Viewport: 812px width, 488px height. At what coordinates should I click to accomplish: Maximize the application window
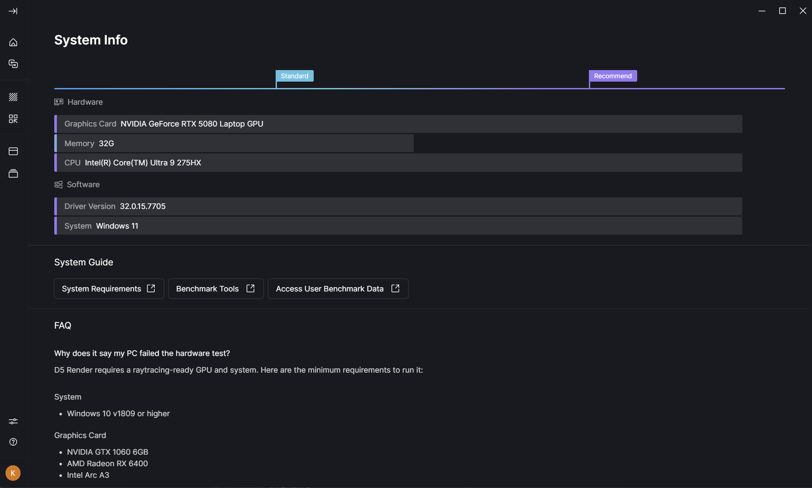(x=782, y=11)
